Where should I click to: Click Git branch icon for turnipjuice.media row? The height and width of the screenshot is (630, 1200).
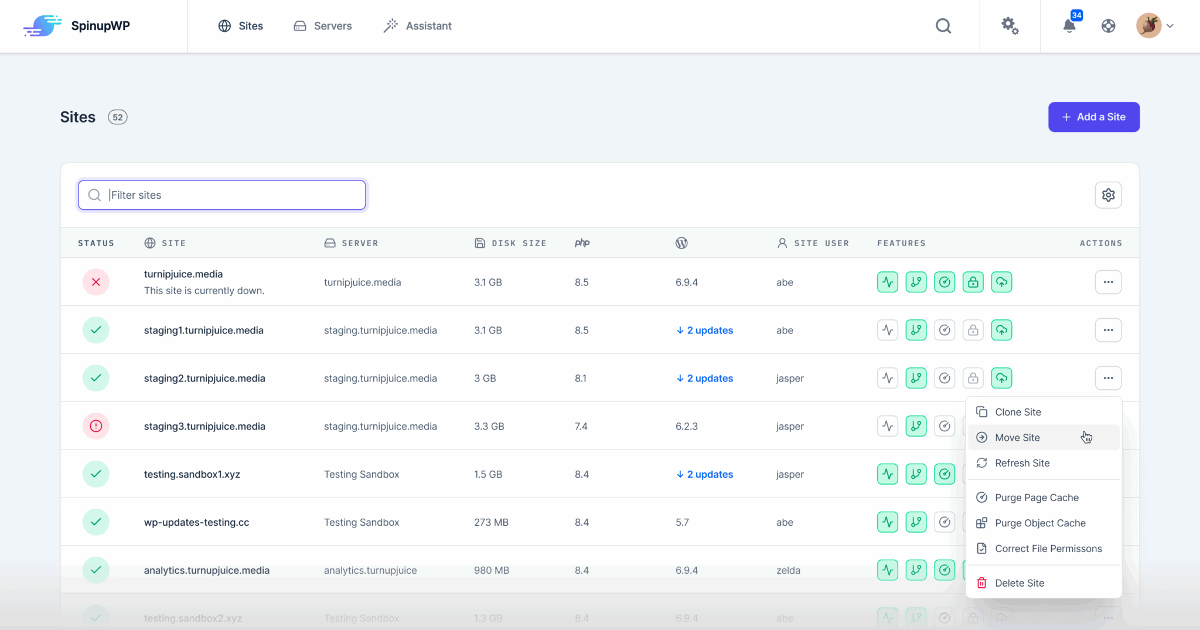point(916,282)
